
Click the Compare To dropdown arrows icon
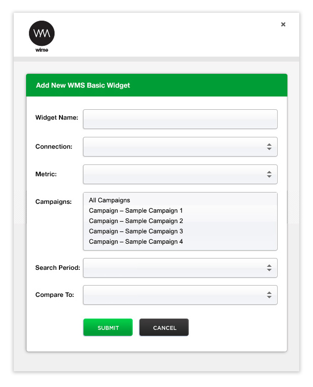click(269, 295)
